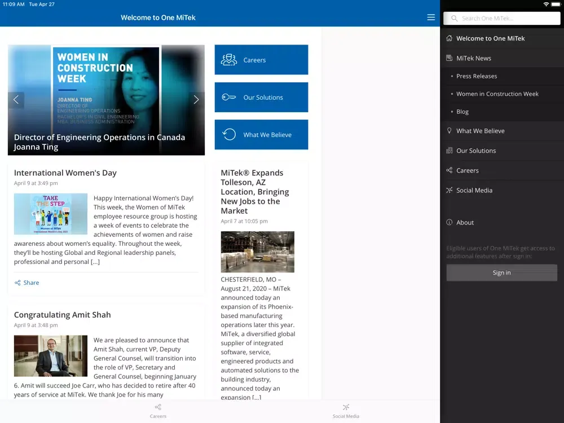Go to previous carousel slide
Screen dimensions: 564x423
16,100
